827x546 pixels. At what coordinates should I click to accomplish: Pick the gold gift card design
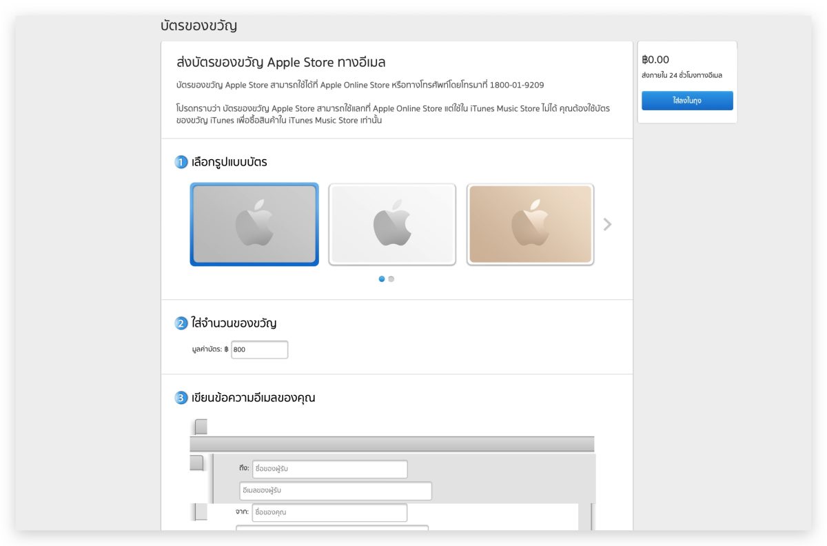tap(530, 224)
